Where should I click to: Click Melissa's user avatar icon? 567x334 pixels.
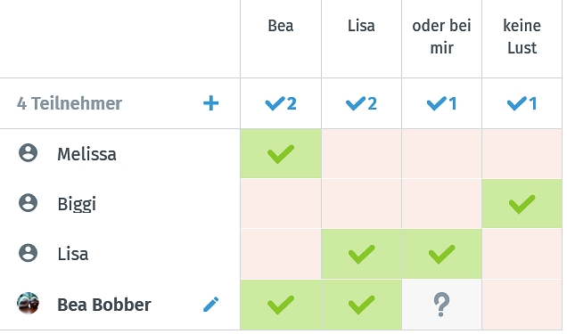pos(28,152)
